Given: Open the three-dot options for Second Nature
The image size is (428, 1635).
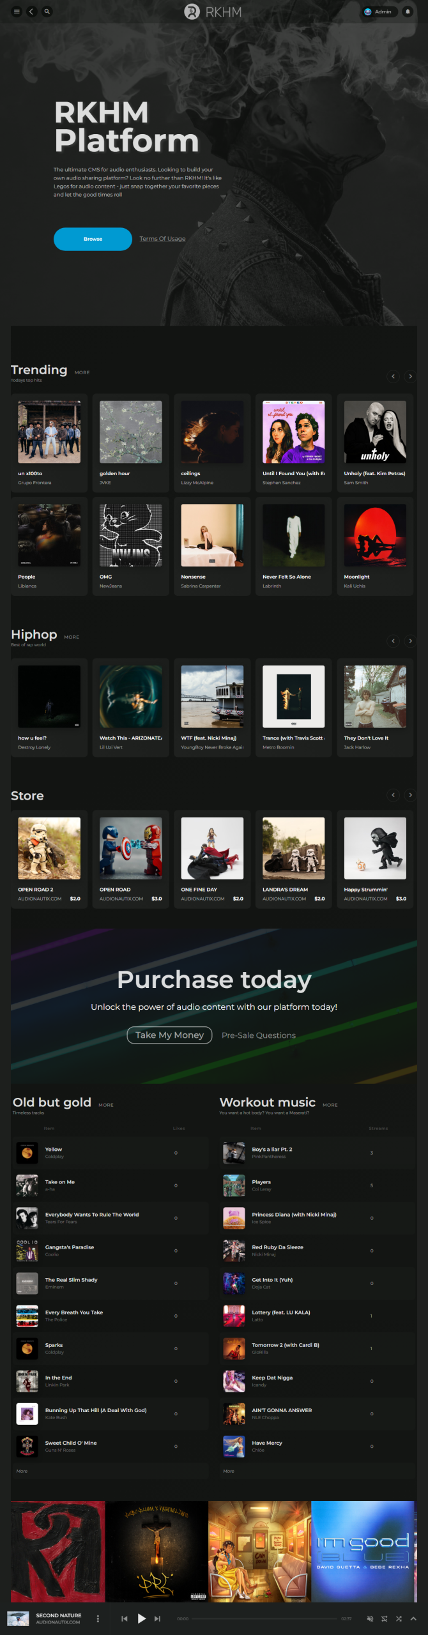Looking at the screenshot, I should [x=98, y=1618].
